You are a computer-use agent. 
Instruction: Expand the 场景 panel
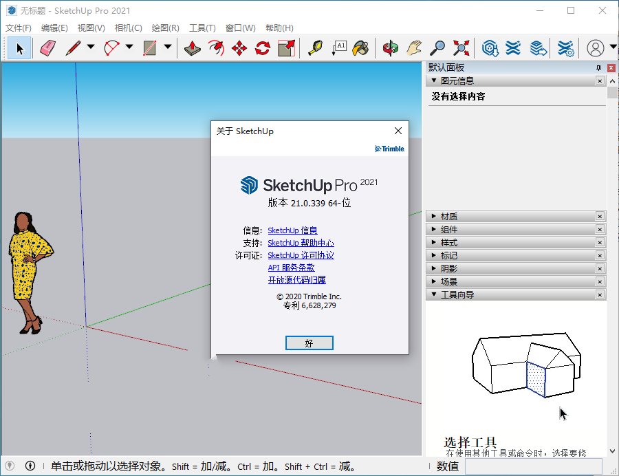[x=434, y=281]
